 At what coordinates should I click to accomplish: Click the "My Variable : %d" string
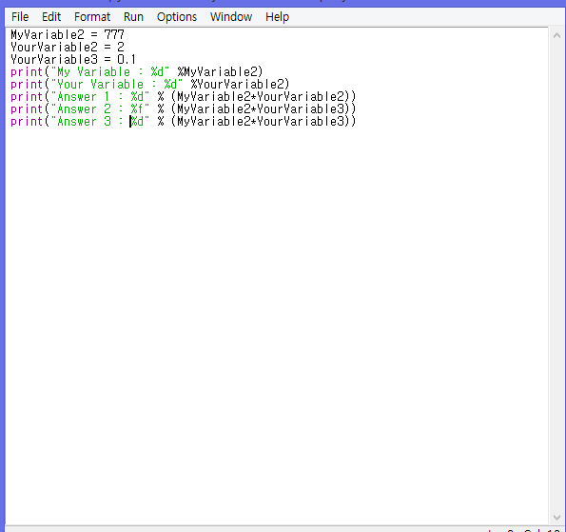click(x=110, y=72)
